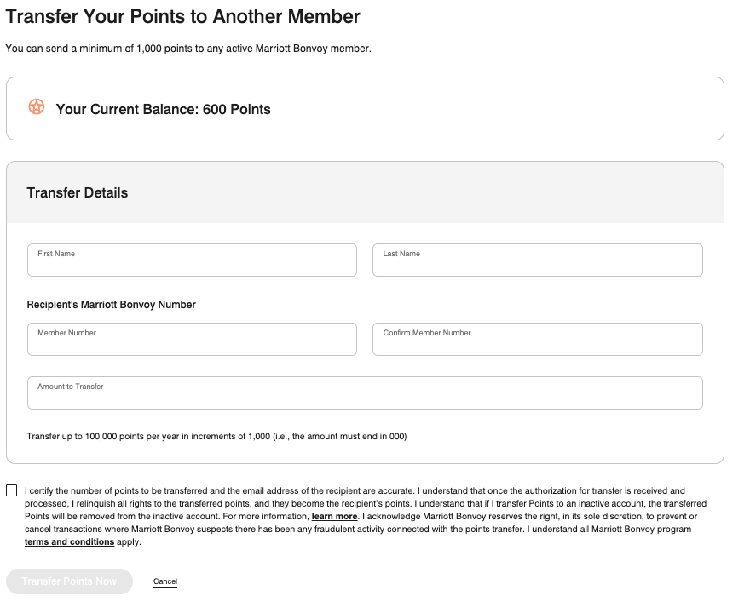Click the First Name input field
The image size is (750, 613).
tap(192, 260)
